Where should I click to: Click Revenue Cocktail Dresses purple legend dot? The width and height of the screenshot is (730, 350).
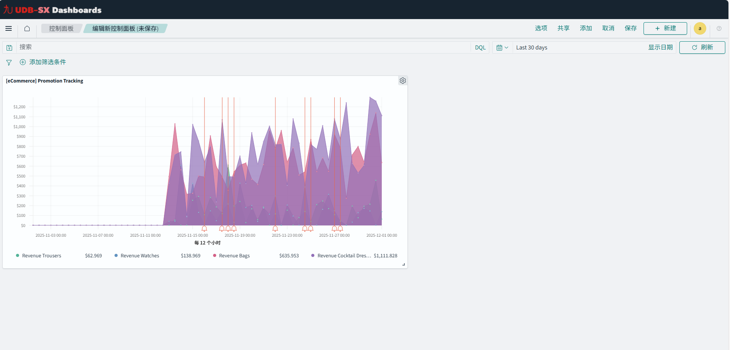click(x=313, y=256)
